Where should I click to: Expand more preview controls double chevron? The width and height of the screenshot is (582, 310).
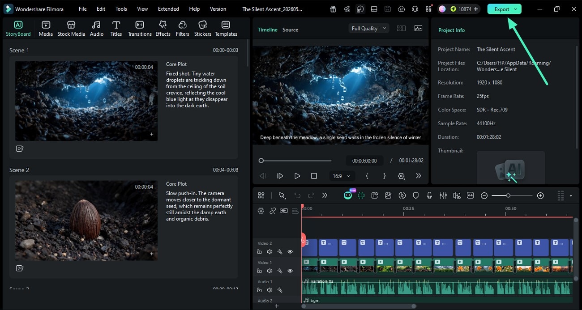(419, 176)
